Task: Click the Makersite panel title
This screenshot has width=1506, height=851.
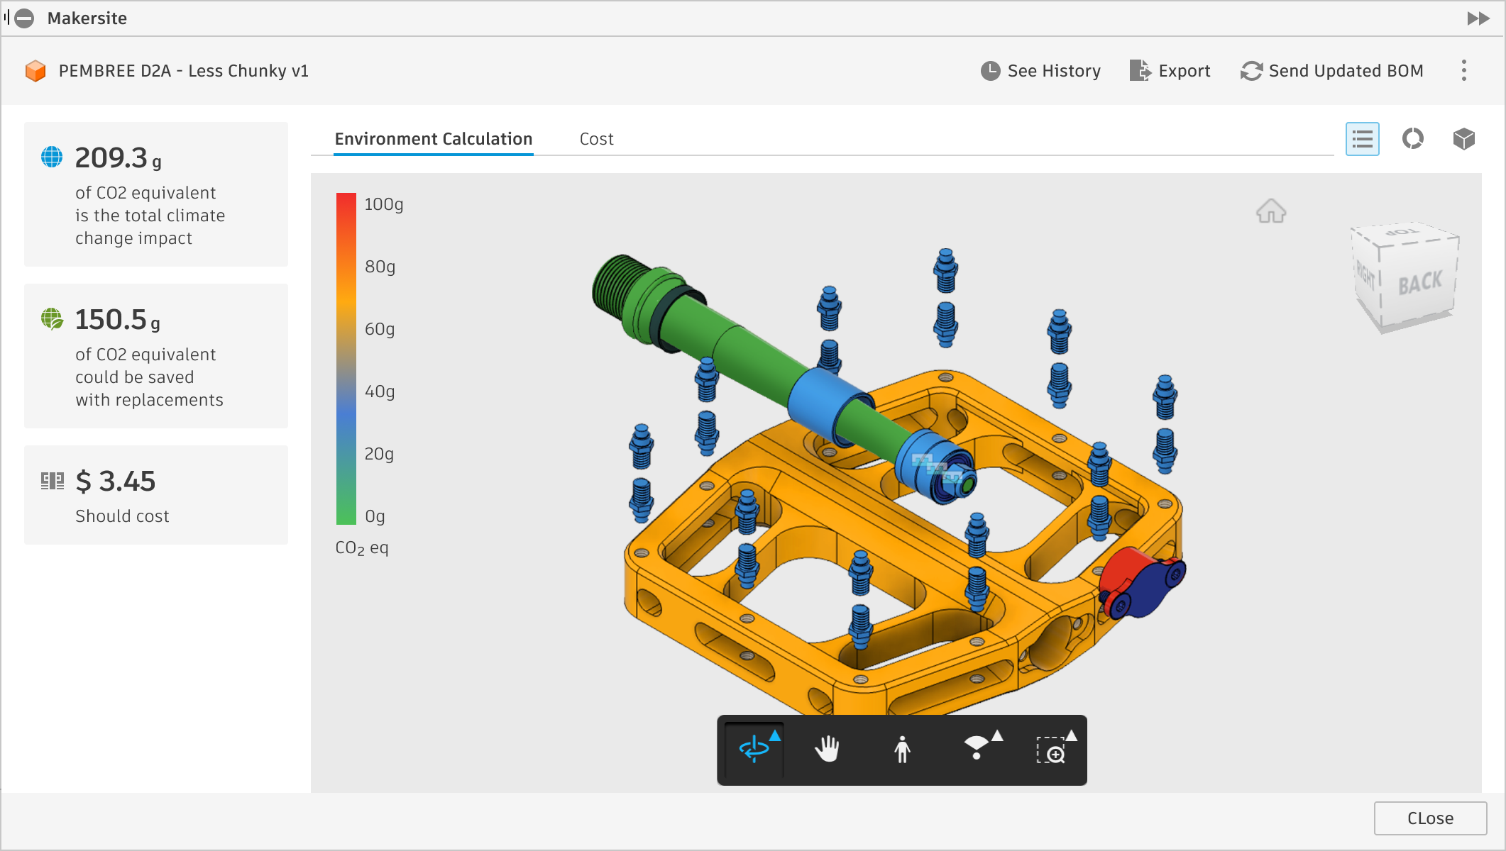Action: pyautogui.click(x=87, y=18)
